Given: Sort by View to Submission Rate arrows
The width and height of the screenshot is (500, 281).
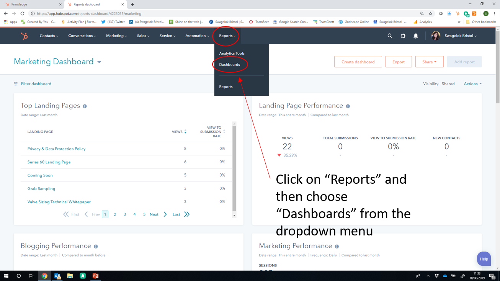Looking at the screenshot, I should [x=224, y=132].
